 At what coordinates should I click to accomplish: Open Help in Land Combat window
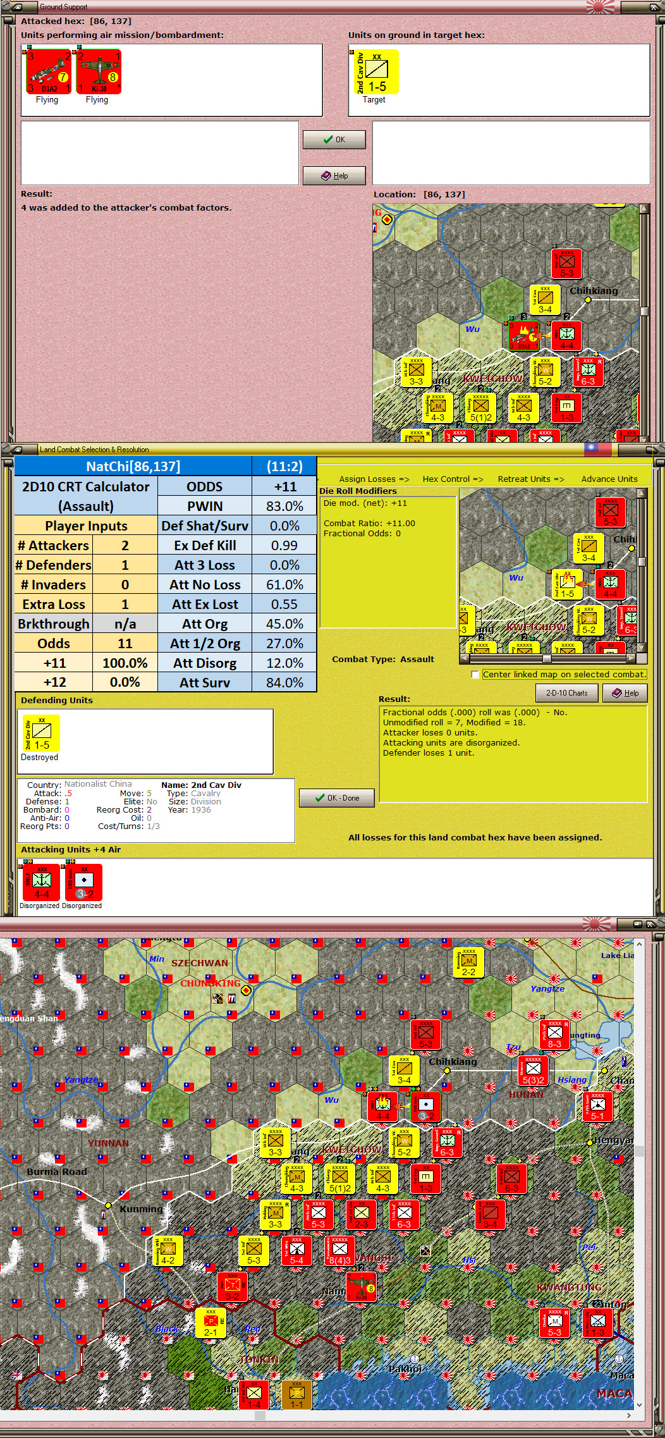click(x=625, y=693)
